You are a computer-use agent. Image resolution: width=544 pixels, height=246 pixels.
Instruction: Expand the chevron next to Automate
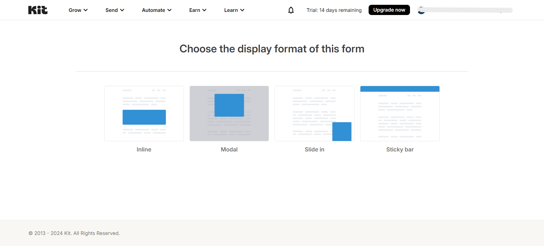[169, 10]
